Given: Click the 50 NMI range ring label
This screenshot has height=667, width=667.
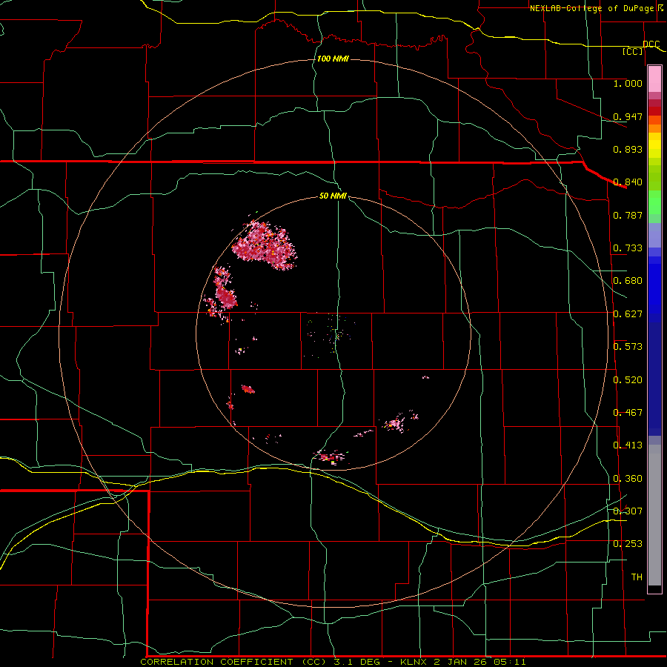Looking at the screenshot, I should [x=333, y=196].
